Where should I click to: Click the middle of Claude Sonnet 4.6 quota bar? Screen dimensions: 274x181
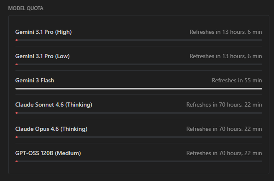(138, 113)
